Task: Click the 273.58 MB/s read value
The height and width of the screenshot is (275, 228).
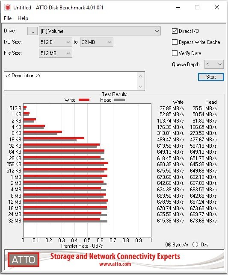Action: point(204,133)
